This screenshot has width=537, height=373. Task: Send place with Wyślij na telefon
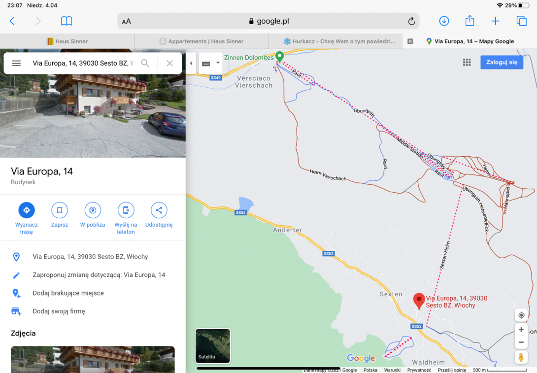126,210
